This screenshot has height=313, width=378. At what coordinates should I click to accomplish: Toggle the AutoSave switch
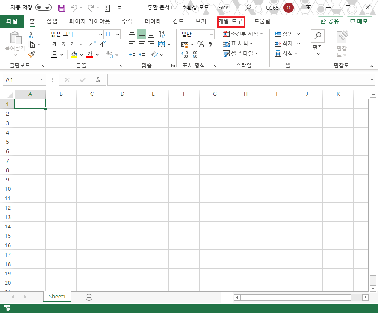(x=43, y=7)
